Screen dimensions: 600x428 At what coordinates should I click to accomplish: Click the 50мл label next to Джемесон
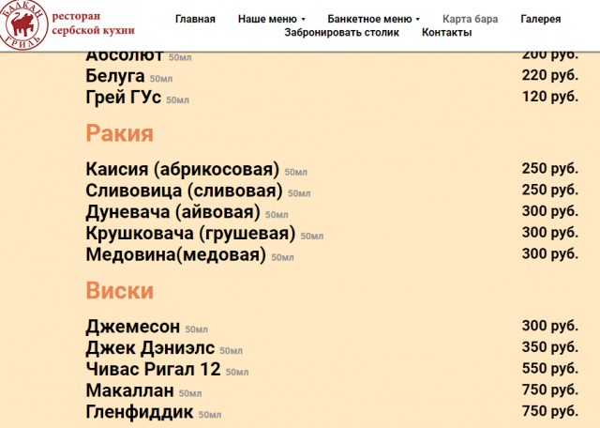pyautogui.click(x=196, y=329)
